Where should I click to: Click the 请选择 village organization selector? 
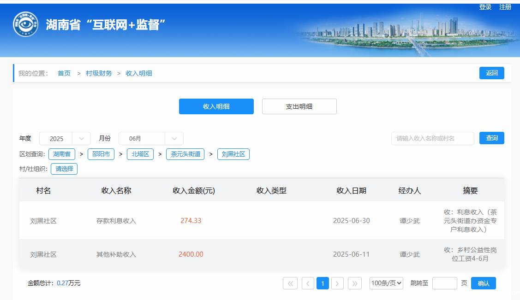[64, 169]
